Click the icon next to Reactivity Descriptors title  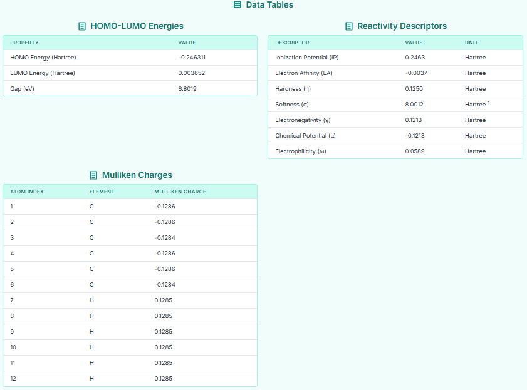coord(348,26)
